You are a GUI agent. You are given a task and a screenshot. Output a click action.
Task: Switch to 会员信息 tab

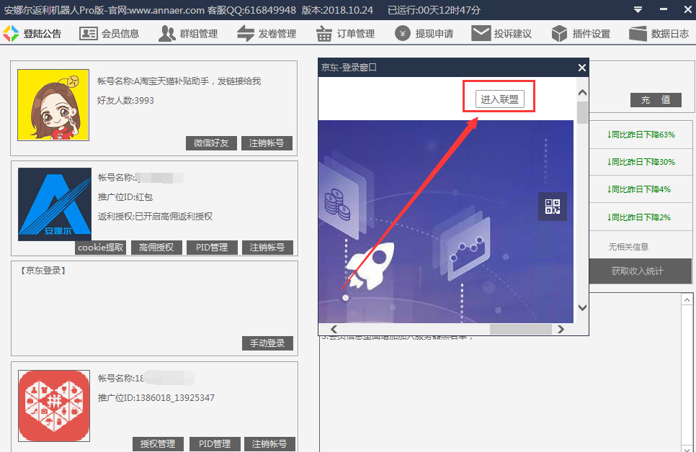point(110,34)
